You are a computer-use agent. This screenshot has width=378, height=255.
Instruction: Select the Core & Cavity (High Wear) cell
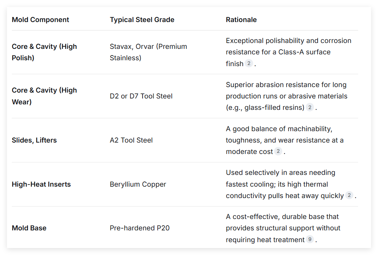click(x=44, y=96)
